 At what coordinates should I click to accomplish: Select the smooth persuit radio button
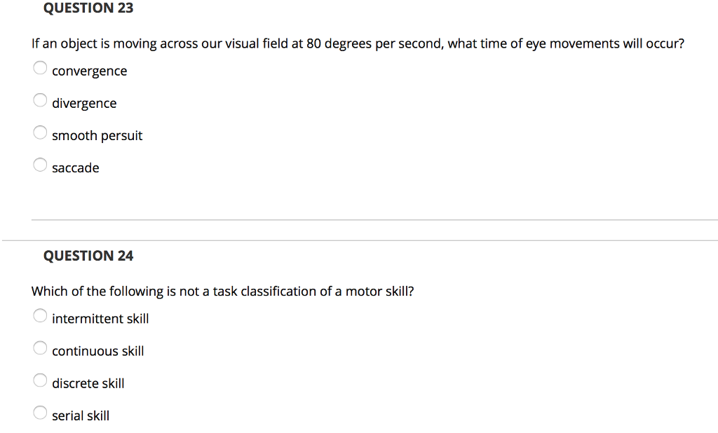[40, 132]
